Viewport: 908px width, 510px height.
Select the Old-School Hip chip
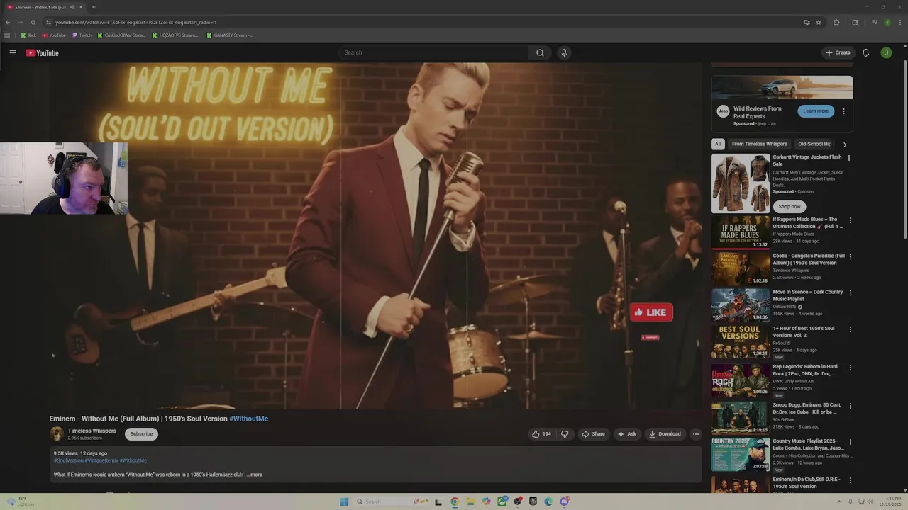(x=815, y=144)
